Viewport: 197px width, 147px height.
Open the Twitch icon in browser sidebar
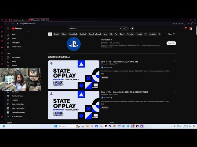tap(2, 36)
